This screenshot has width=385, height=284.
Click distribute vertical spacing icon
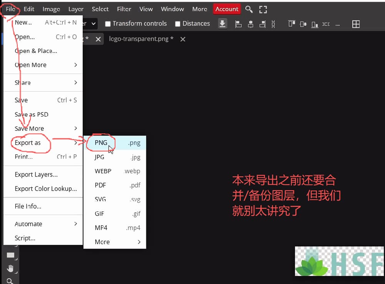[x=273, y=24]
